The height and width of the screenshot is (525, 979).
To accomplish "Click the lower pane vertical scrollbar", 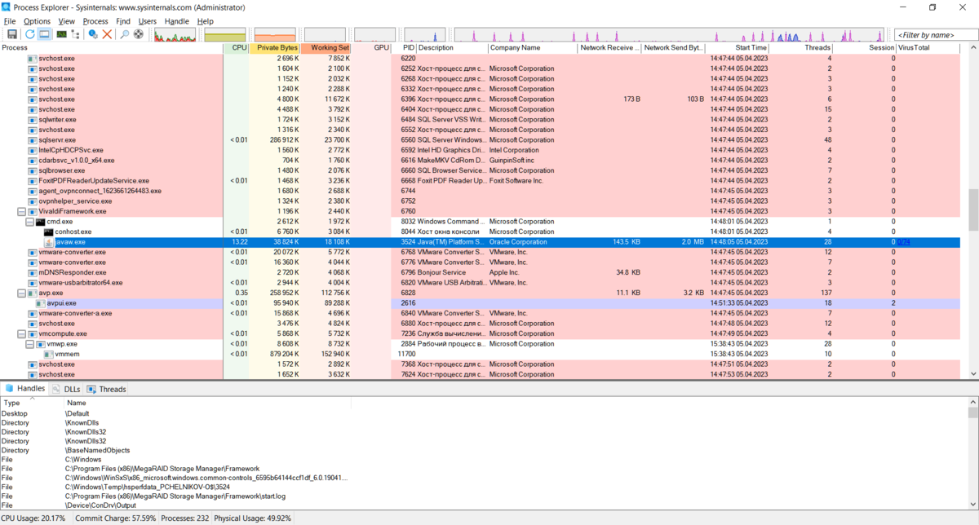I will (973, 454).
